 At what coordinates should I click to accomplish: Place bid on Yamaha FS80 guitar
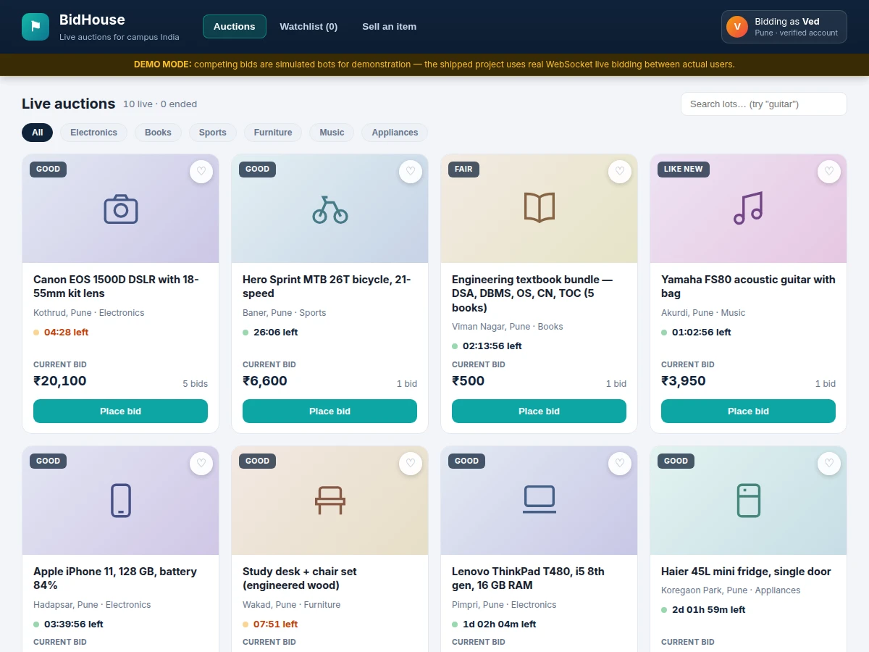[x=748, y=411]
